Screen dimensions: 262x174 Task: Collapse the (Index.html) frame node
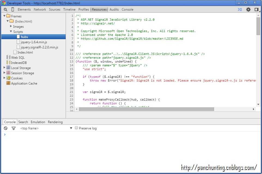point(8,21)
